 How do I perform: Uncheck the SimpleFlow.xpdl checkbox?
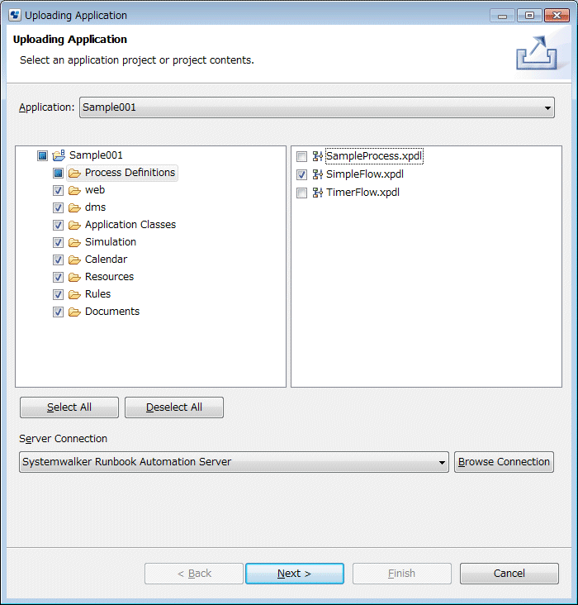(x=301, y=174)
